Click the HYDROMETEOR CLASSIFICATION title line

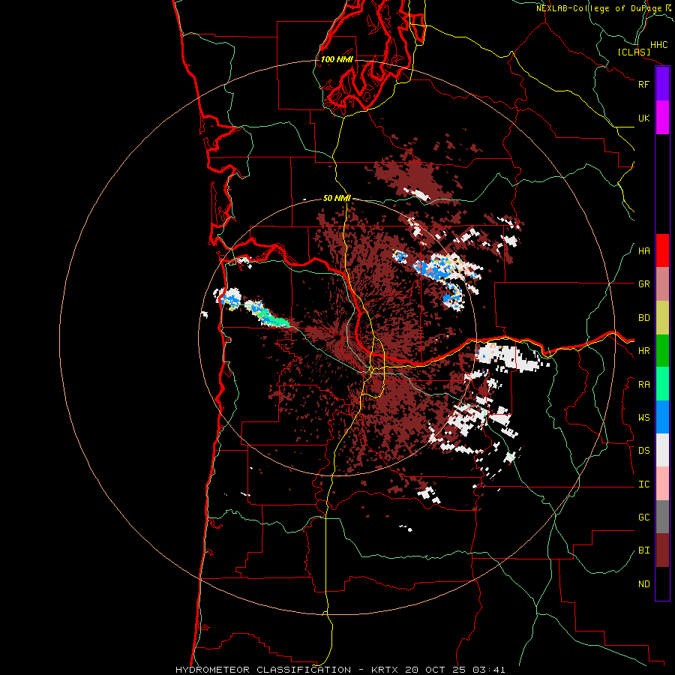click(340, 670)
